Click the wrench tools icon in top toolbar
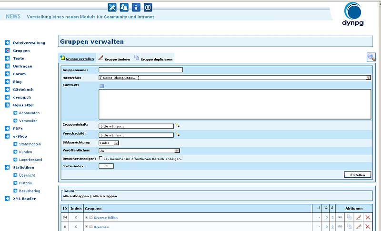The image size is (381, 231). point(112,7)
